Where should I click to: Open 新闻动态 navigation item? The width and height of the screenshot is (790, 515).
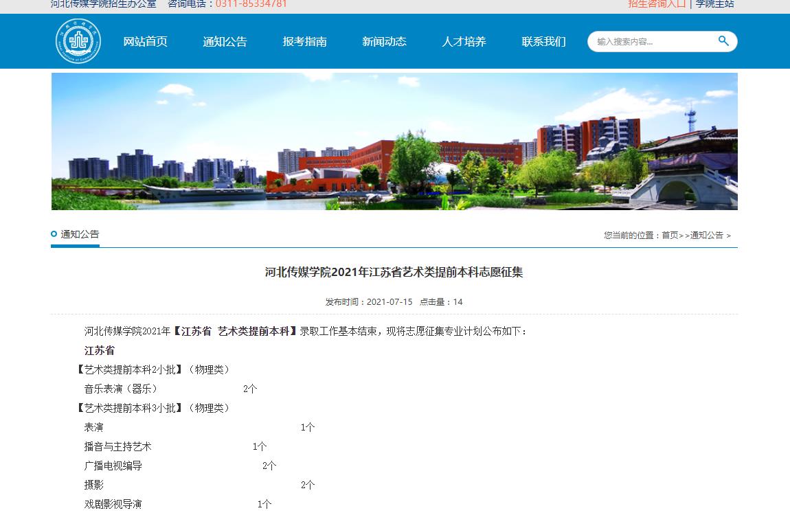(384, 42)
